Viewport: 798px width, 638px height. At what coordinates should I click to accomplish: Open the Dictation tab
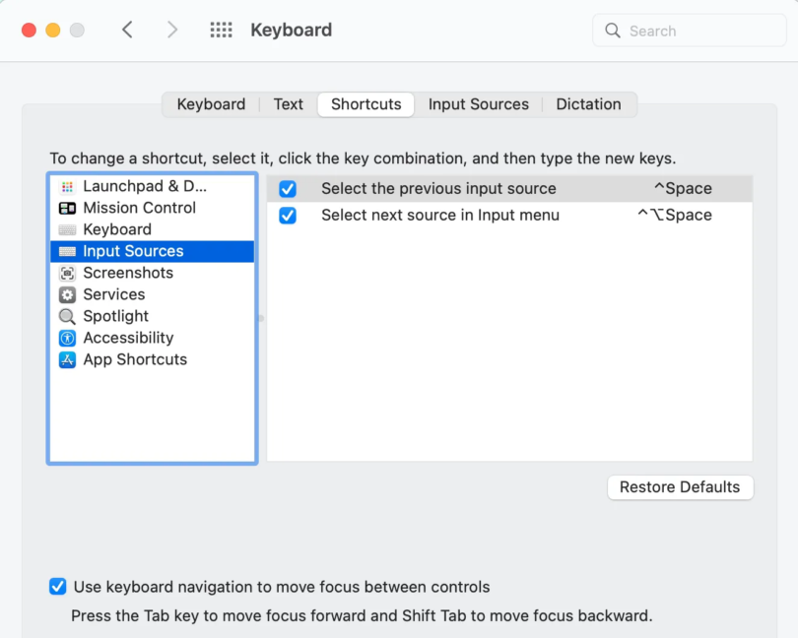588,103
